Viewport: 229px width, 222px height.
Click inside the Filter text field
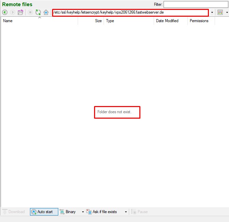[196, 4]
